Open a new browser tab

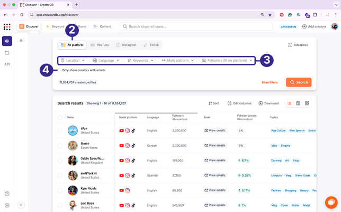tap(76, 5)
